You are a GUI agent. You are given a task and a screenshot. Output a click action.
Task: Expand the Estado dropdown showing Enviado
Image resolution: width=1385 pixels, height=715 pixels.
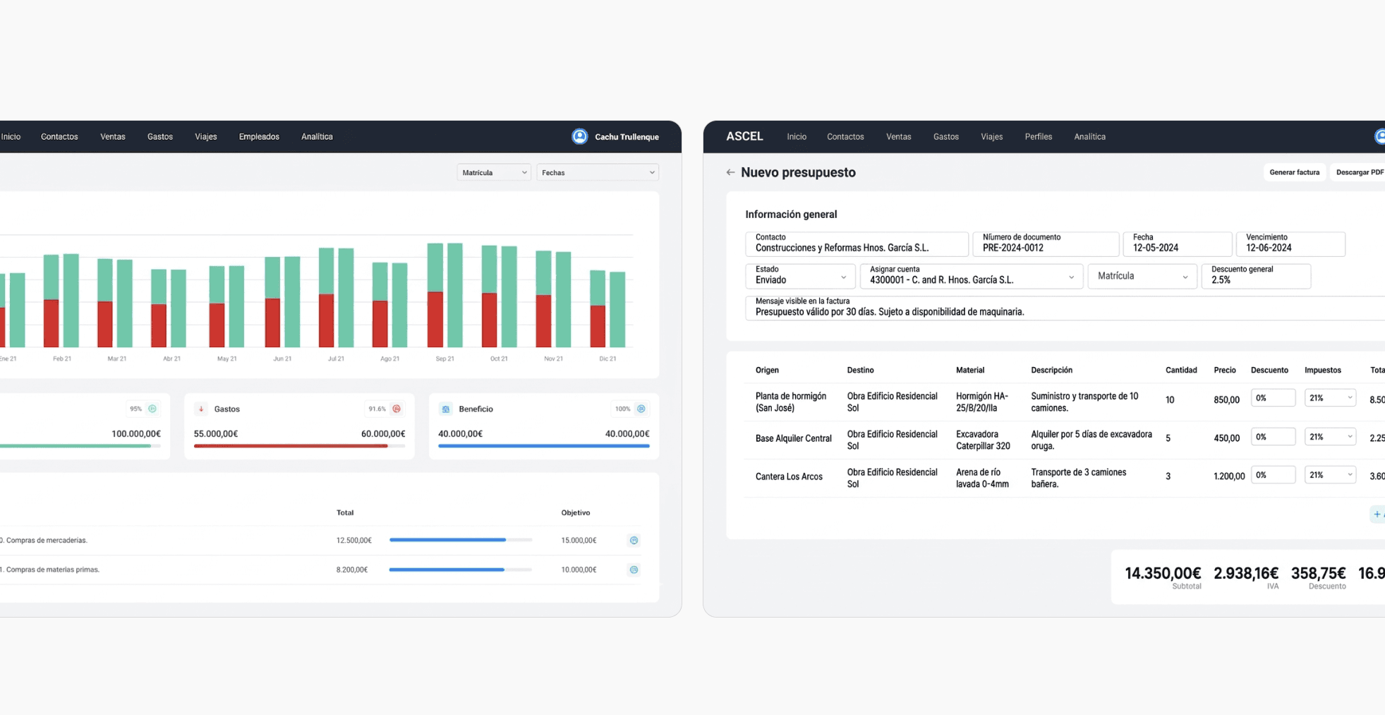click(x=800, y=276)
